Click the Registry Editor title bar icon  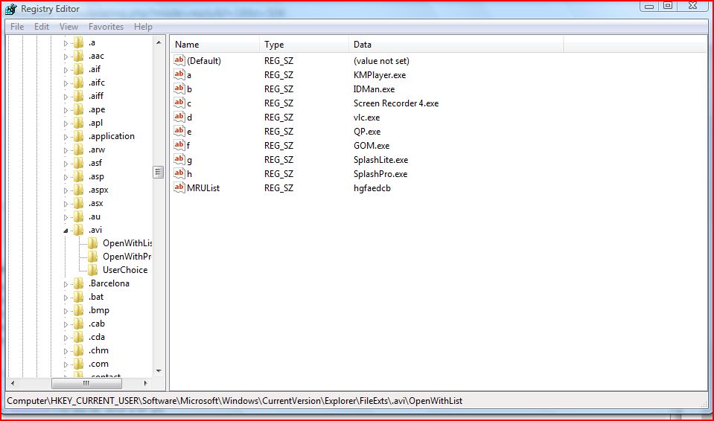point(11,9)
